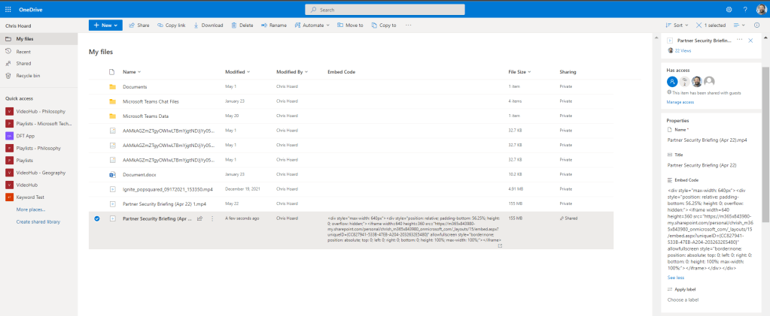
Task: Click the Search input box
Action: [x=385, y=9]
